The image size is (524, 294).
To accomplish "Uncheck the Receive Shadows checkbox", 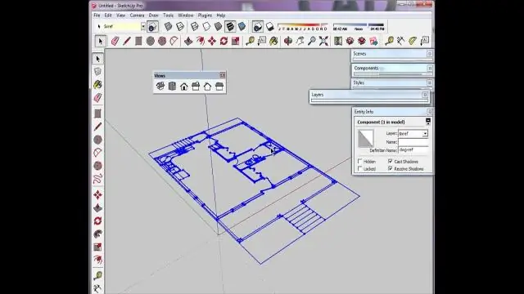I will (x=390, y=169).
